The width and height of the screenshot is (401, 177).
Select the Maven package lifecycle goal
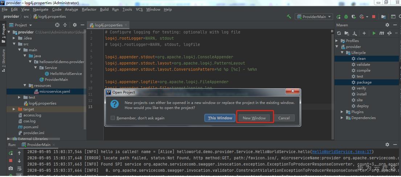361,83
